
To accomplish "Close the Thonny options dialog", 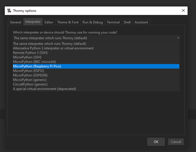I will [183, 10].
